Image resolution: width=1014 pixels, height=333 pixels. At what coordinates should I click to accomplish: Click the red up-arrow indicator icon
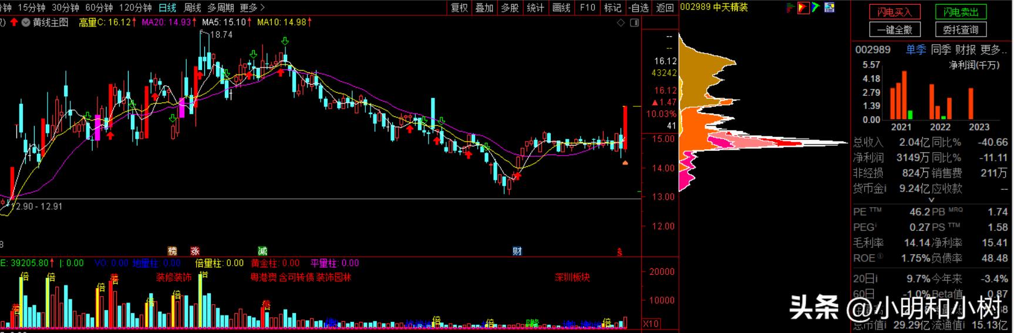(14, 22)
